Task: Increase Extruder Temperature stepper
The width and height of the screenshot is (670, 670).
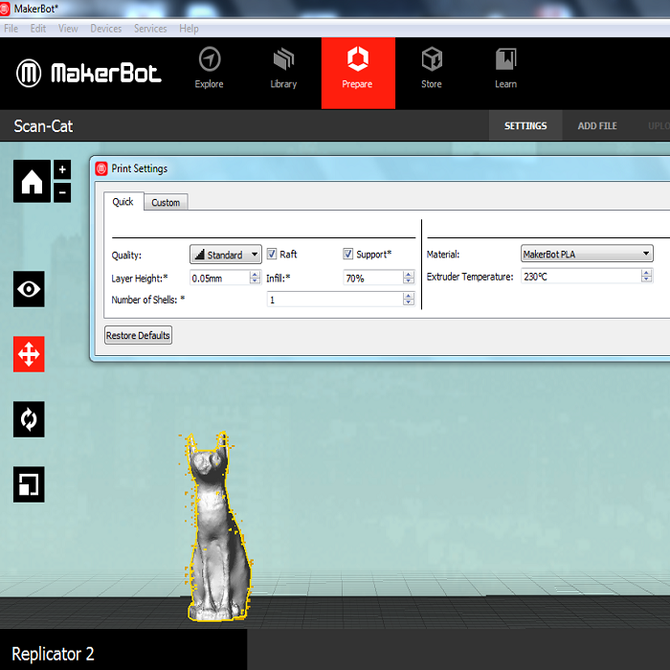Action: coord(646,273)
